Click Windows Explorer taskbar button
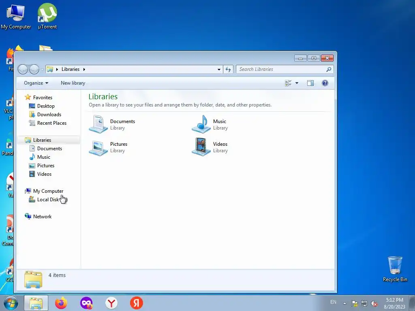The height and width of the screenshot is (311, 415). pyautogui.click(x=36, y=303)
